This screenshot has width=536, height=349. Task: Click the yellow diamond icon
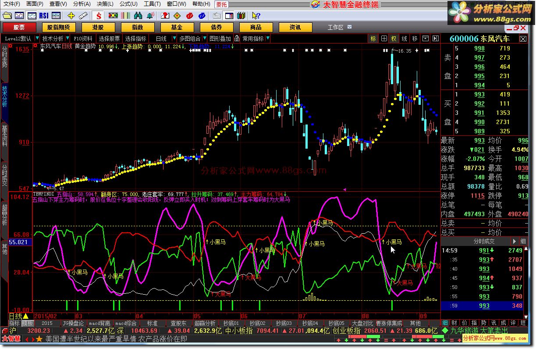click(x=177, y=16)
